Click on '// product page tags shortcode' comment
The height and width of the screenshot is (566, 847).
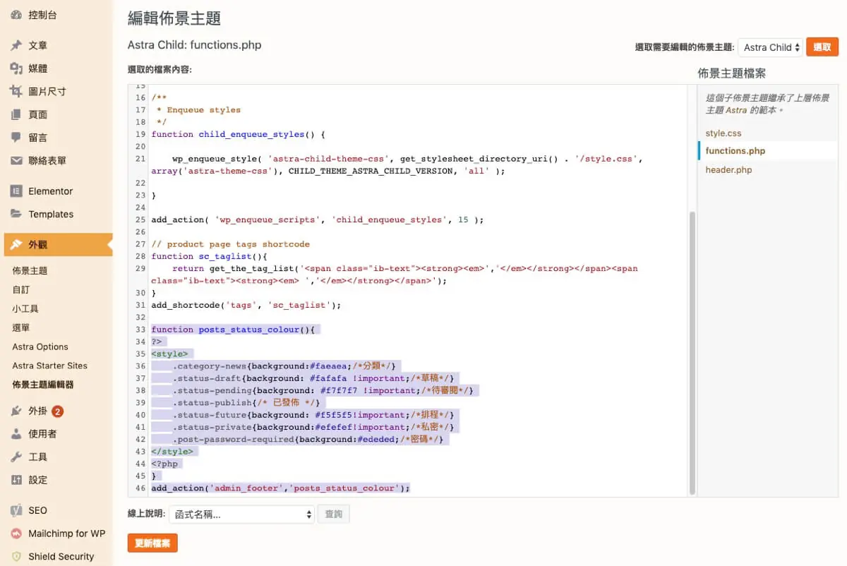pos(230,244)
